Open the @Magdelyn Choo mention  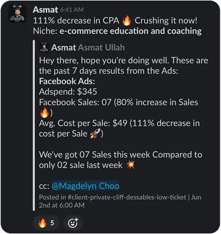pyautogui.click(x=86, y=186)
